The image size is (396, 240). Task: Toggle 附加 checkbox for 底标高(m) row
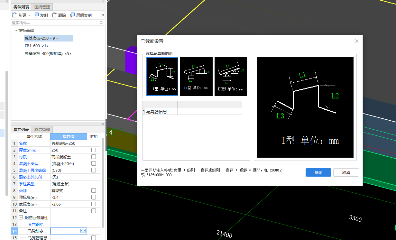click(93, 204)
